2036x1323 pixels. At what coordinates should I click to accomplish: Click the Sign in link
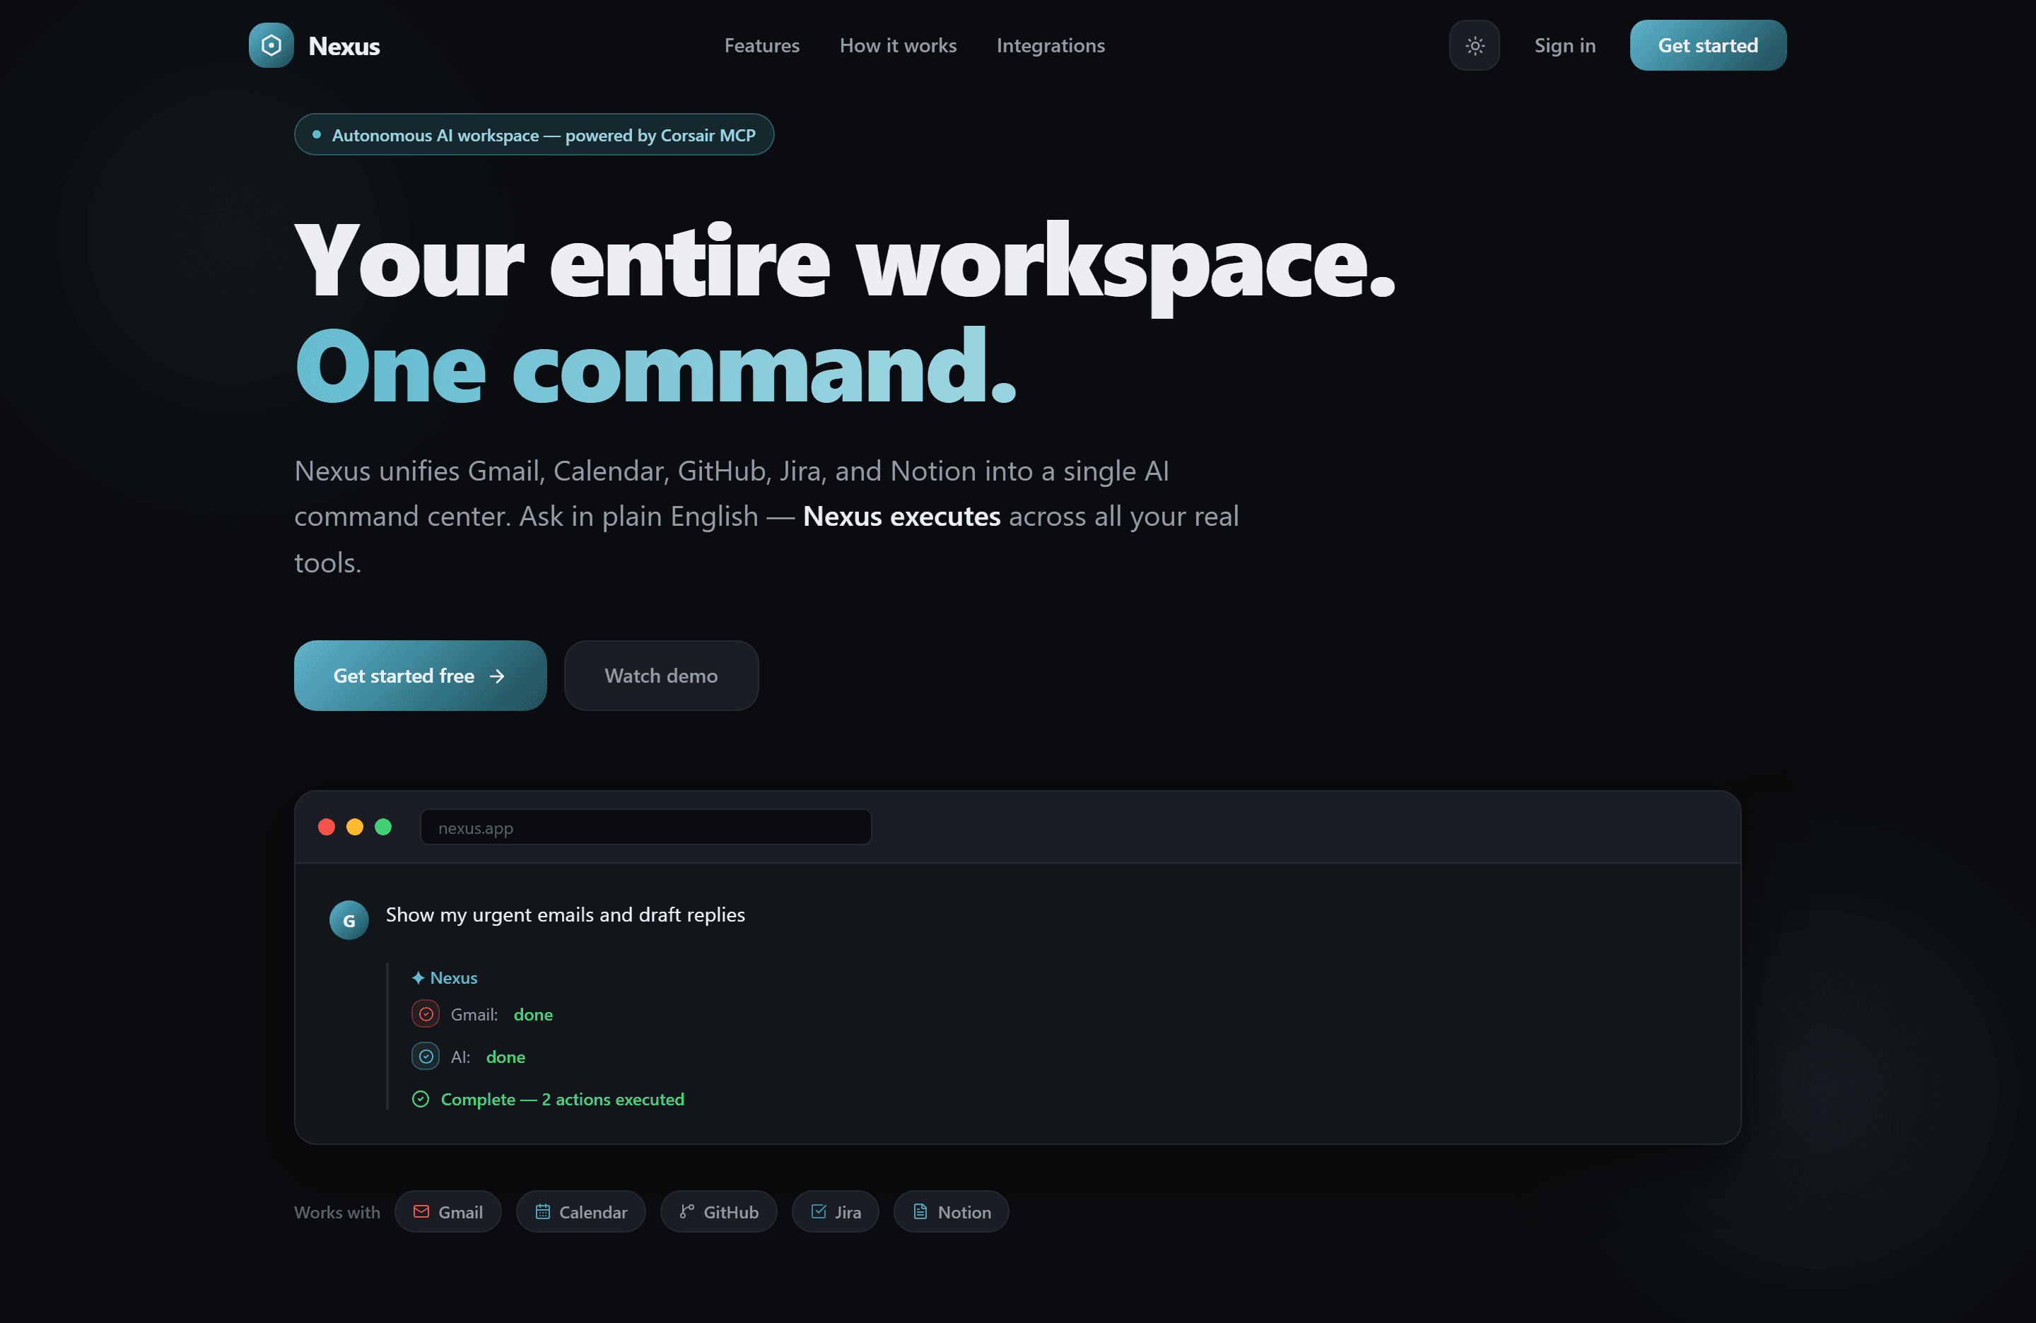1564,45
